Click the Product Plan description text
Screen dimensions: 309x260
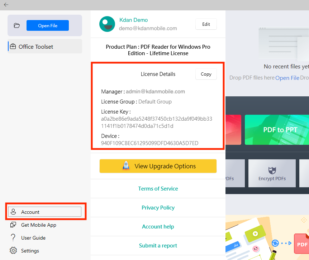[x=158, y=50]
